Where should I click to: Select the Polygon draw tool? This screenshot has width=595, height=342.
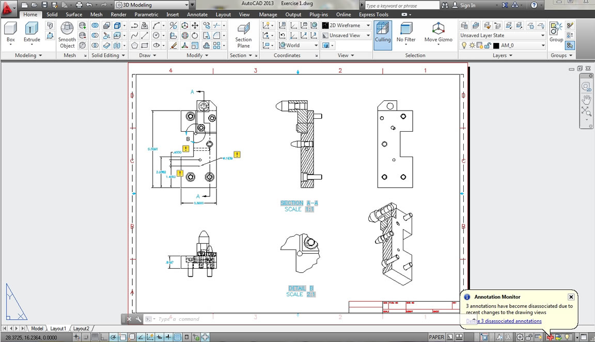[134, 45]
